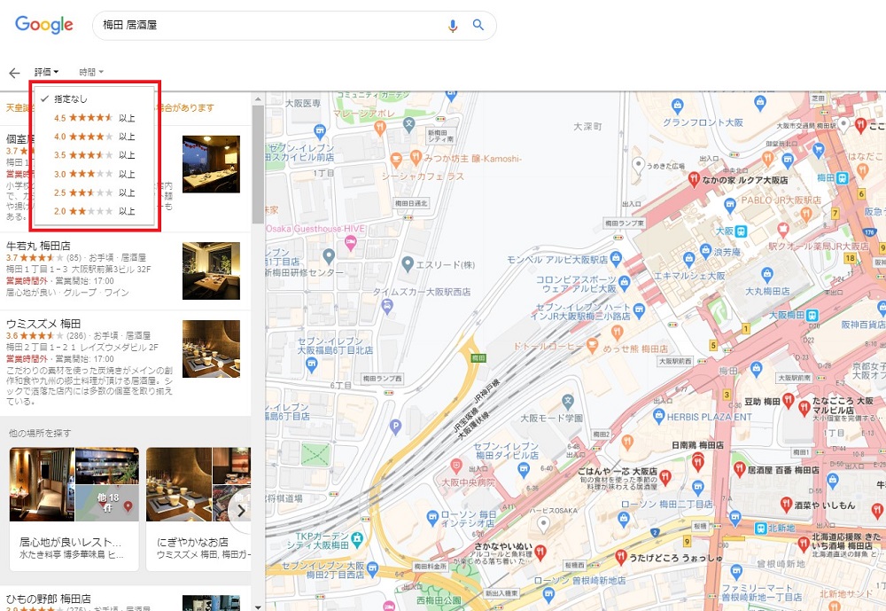Click the results list scrollbar thumb
886x611 pixels.
tap(258, 164)
